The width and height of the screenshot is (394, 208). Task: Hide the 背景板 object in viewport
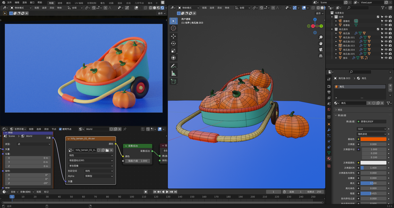[x=386, y=25]
